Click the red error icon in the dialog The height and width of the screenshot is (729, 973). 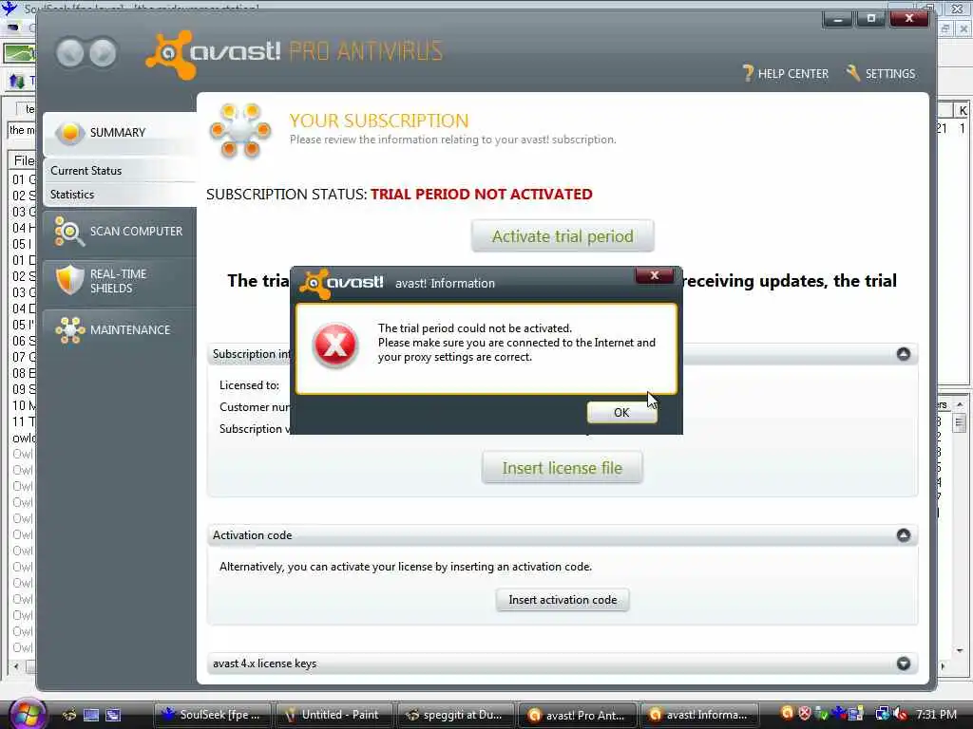click(335, 346)
